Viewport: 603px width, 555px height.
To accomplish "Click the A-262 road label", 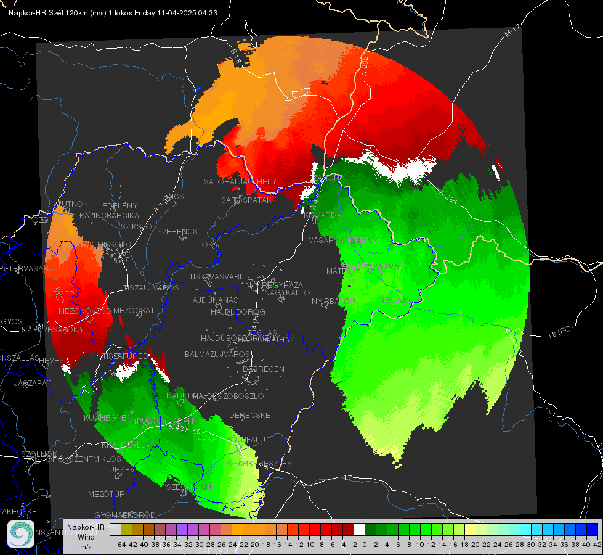I will click(x=365, y=65).
